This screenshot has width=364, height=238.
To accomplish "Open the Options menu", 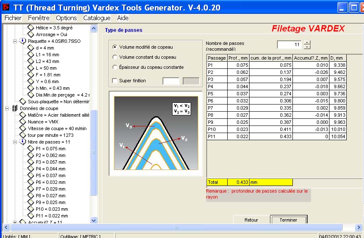I will 66,18.
